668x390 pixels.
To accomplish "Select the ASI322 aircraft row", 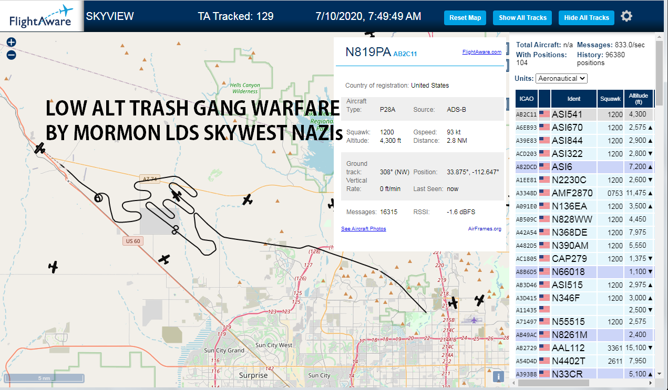I will pos(584,153).
